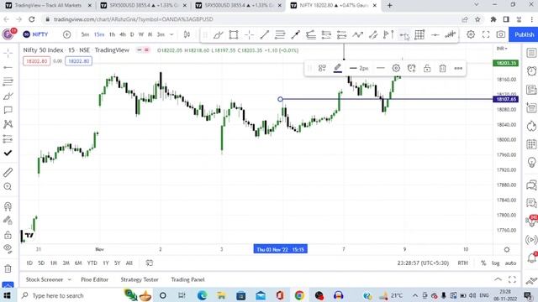This screenshot has height=302, width=538.
Task: Select the YTD date range
Action: 92,263
